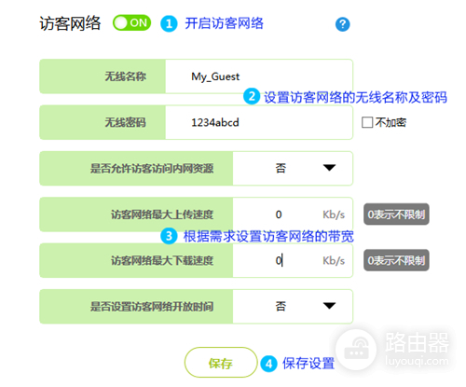The image size is (466, 387).
Task: Select 否 value in 内网资源 dropdown
Action: pos(281,168)
